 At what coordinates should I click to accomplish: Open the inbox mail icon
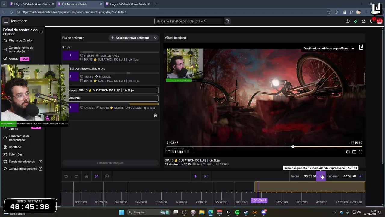click(x=364, y=21)
